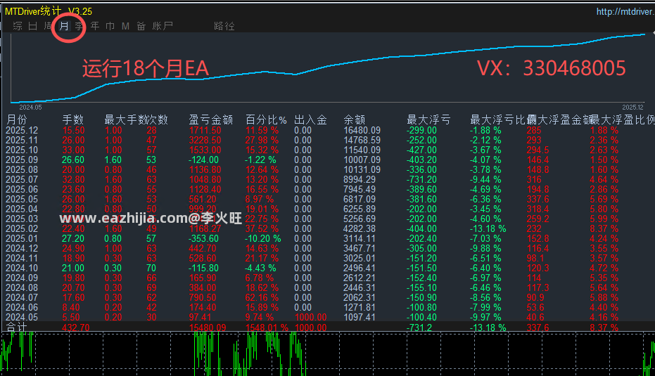Screen dimensions: 655x376
Task: Open the 备 tab
Action: [141, 26]
